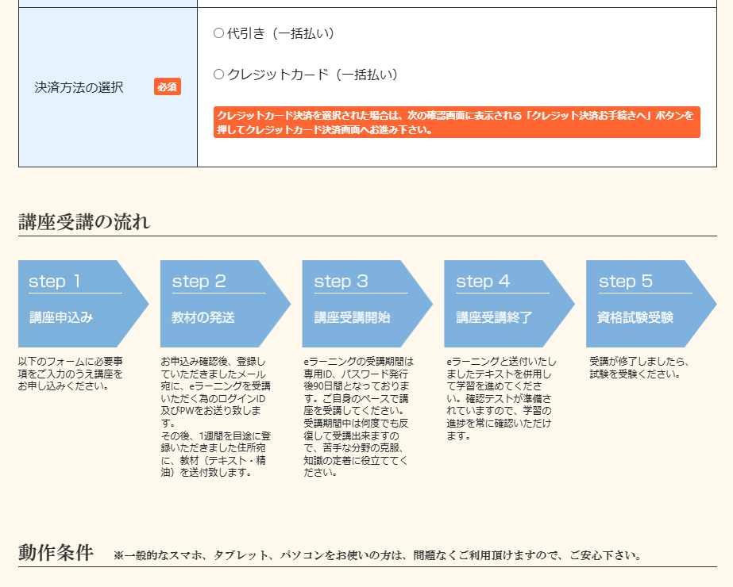The width and height of the screenshot is (733, 587).
Task: Click the text お申込み確認後、登録し
Action: pos(213,362)
